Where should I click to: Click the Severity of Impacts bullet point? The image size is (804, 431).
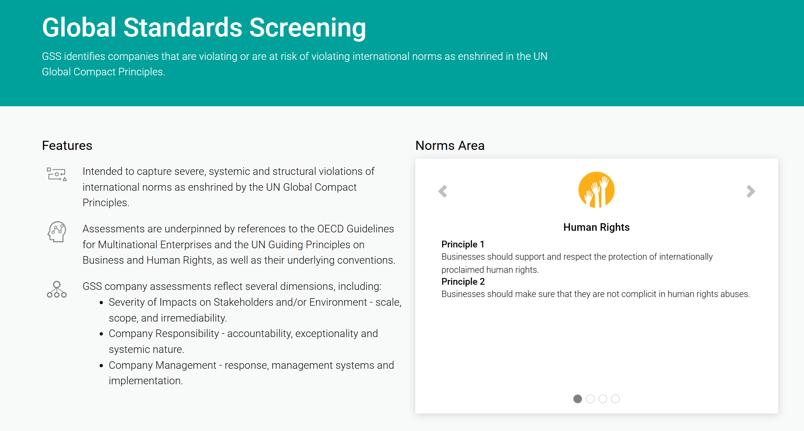coord(255,310)
